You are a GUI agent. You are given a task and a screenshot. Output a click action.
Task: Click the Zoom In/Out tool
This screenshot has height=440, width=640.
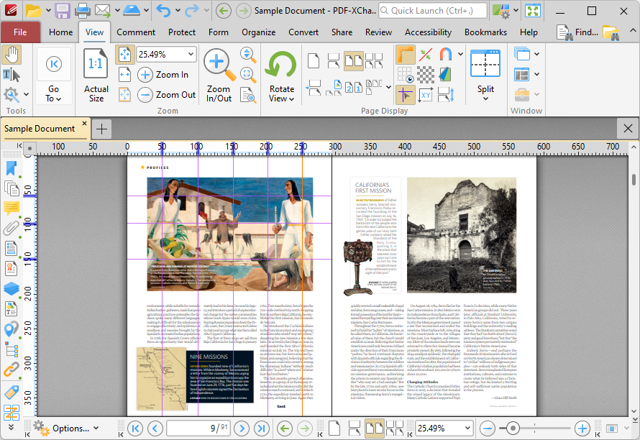pyautogui.click(x=219, y=75)
